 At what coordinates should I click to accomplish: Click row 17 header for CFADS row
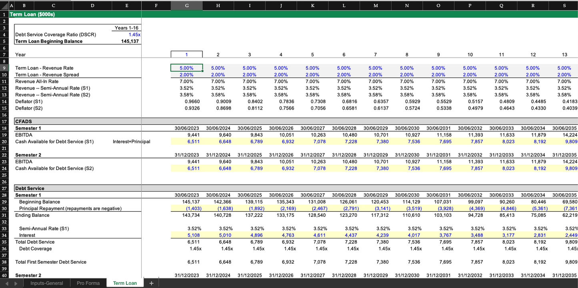coord(4,121)
